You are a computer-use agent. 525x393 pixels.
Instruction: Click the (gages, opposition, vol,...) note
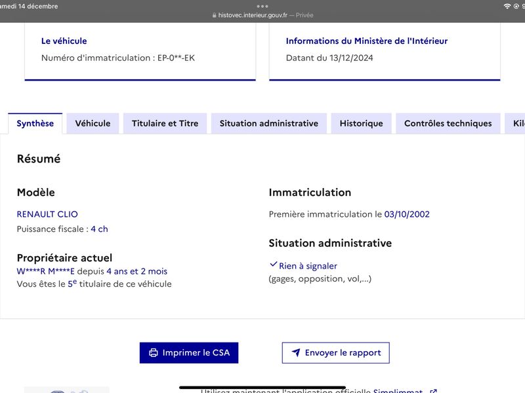point(320,279)
